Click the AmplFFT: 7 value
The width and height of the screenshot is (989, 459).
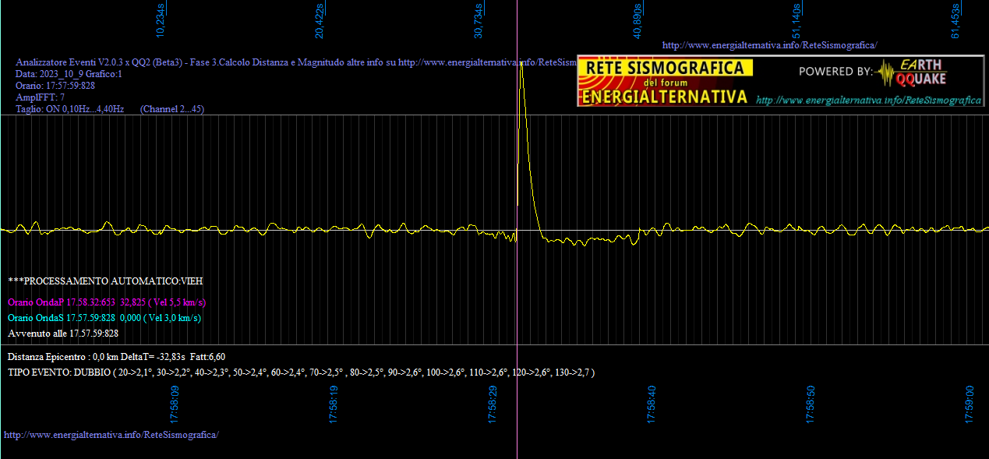click(x=41, y=97)
